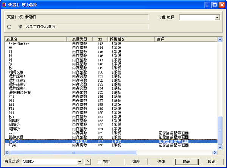Switch to 详细 detail view
227x168 pixels.
[161, 162]
